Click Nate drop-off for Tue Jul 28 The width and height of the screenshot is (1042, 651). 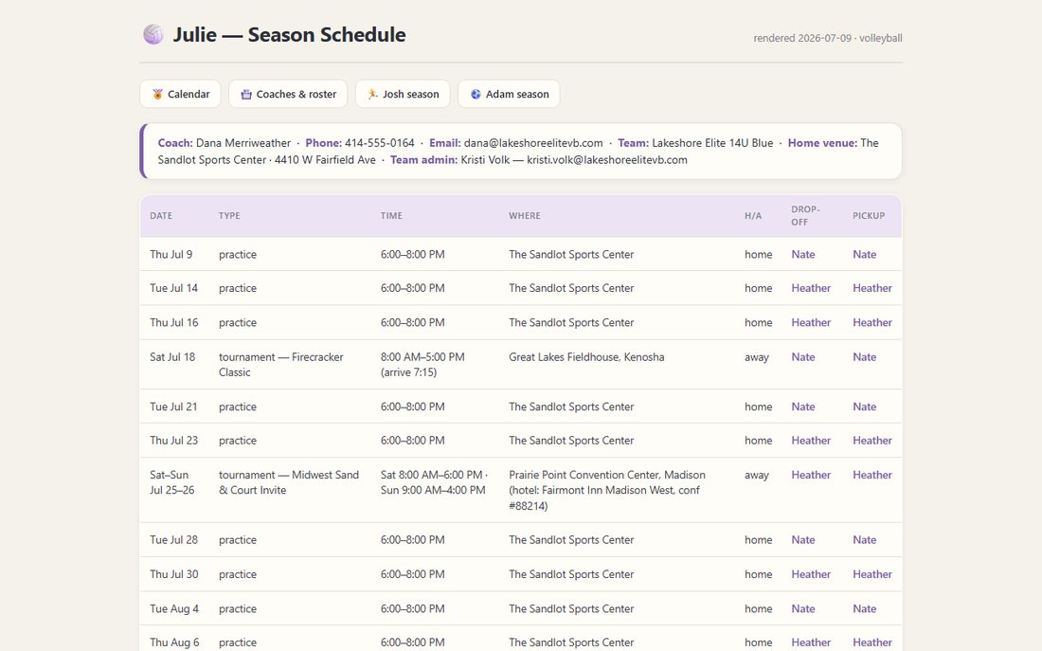(x=802, y=540)
